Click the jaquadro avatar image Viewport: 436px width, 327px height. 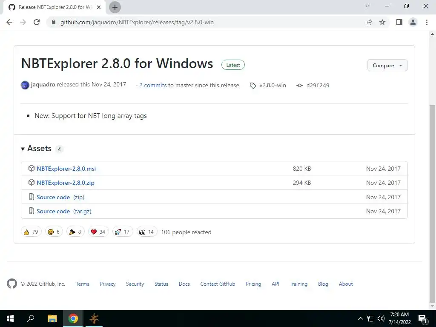[25, 85]
